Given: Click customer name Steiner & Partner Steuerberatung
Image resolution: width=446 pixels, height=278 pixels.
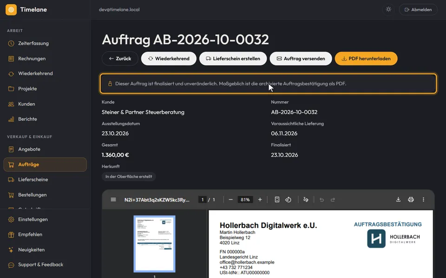Looking at the screenshot, I should (x=143, y=112).
